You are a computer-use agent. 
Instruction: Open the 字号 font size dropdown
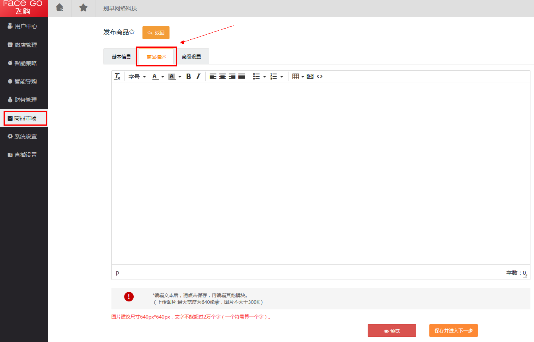pyautogui.click(x=137, y=76)
